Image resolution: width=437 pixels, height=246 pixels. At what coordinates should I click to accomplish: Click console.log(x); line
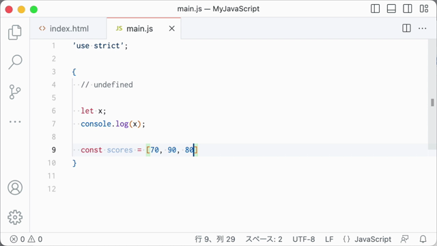click(113, 124)
